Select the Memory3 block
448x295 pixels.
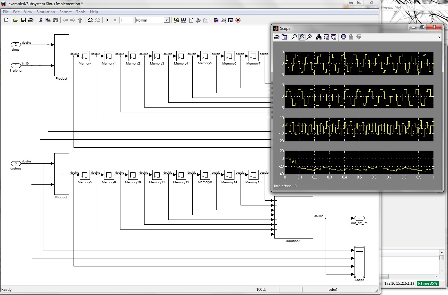point(157,56)
